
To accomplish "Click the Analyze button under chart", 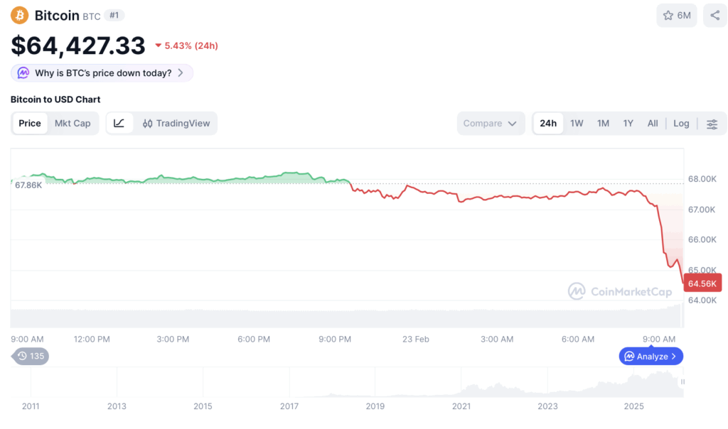I will [x=651, y=356].
